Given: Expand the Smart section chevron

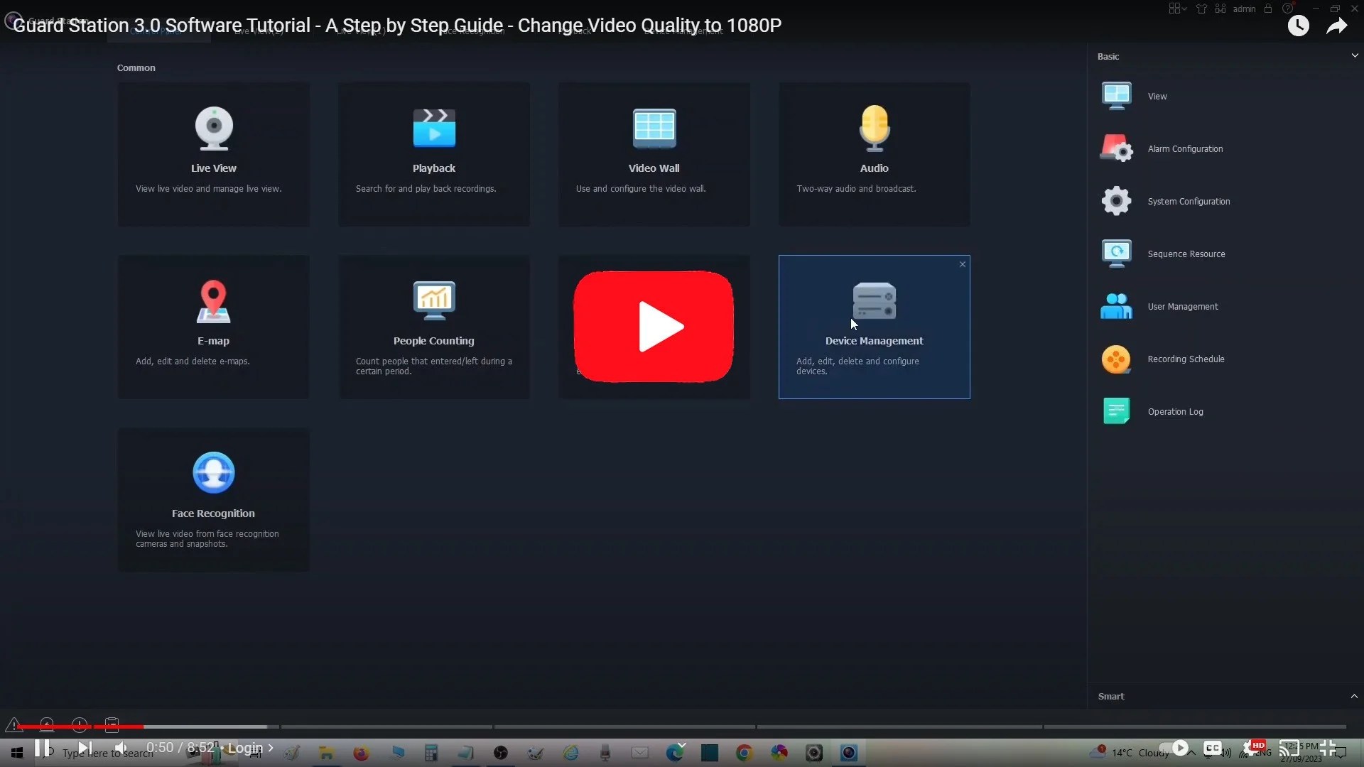Looking at the screenshot, I should click(1354, 696).
